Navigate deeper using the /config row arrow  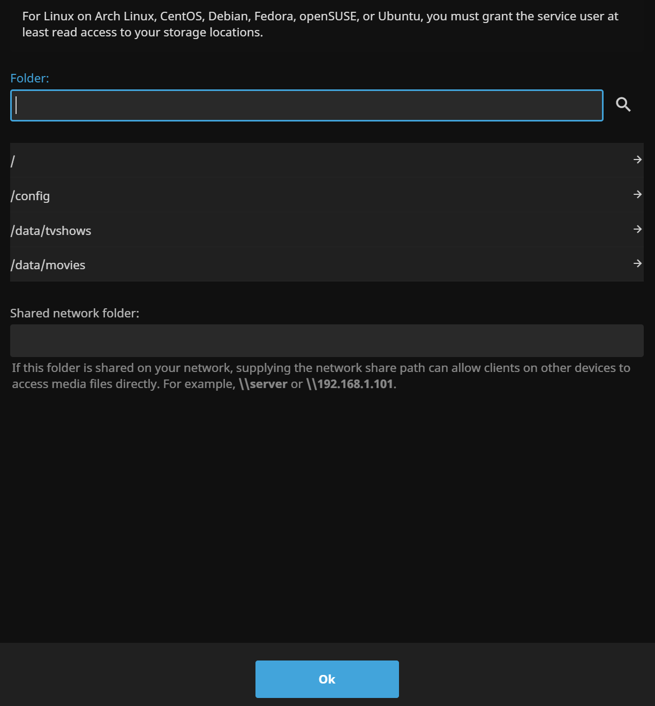637,194
